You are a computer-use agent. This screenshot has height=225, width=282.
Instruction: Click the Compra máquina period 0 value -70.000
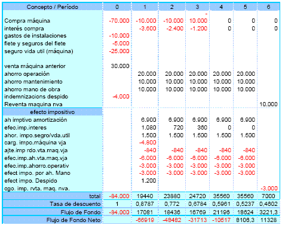pos(119,21)
